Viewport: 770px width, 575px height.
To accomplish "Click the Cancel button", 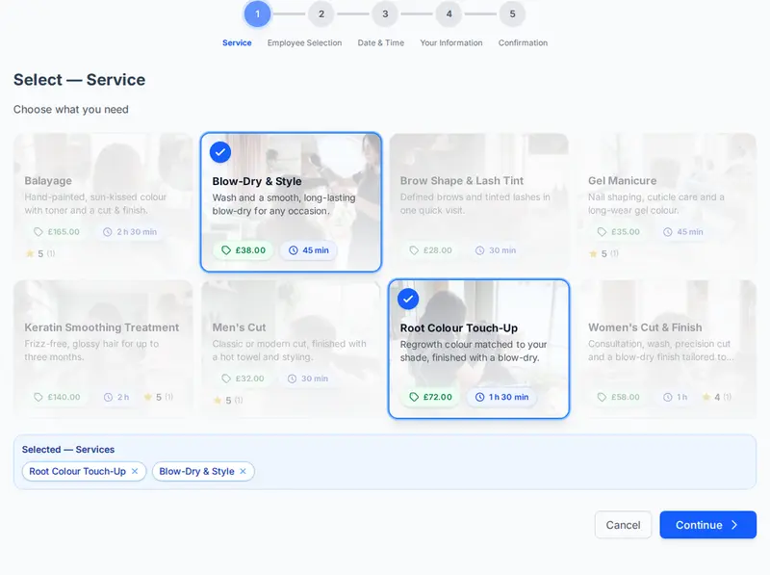I will click(623, 525).
